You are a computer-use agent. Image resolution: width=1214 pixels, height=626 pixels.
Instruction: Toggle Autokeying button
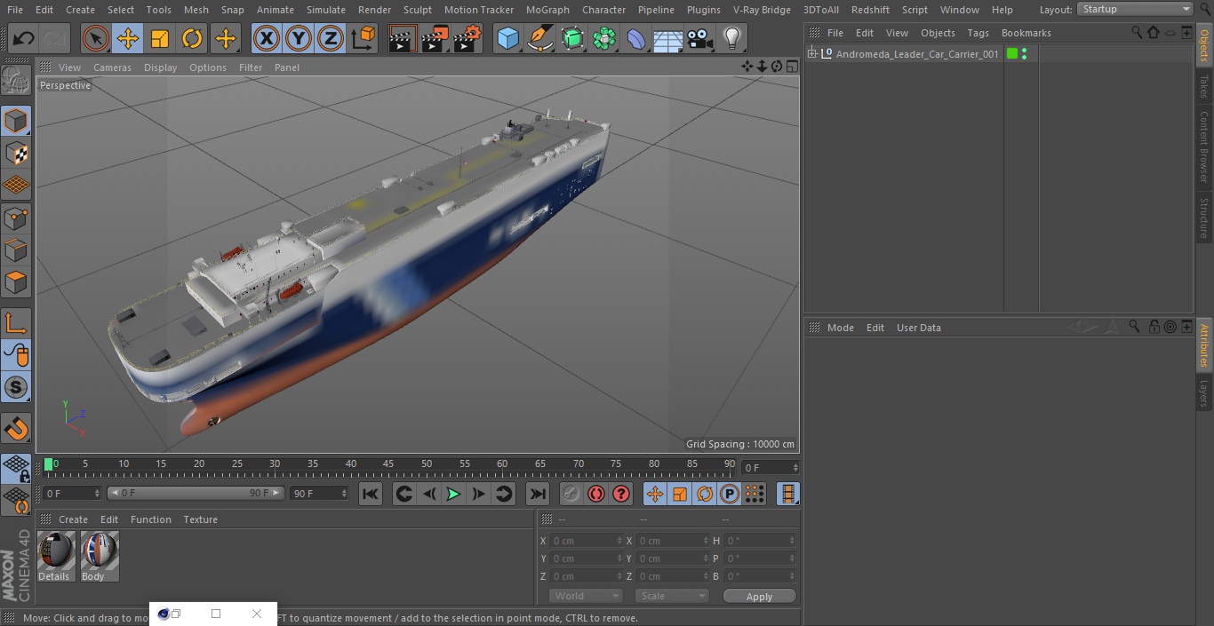pyautogui.click(x=596, y=494)
